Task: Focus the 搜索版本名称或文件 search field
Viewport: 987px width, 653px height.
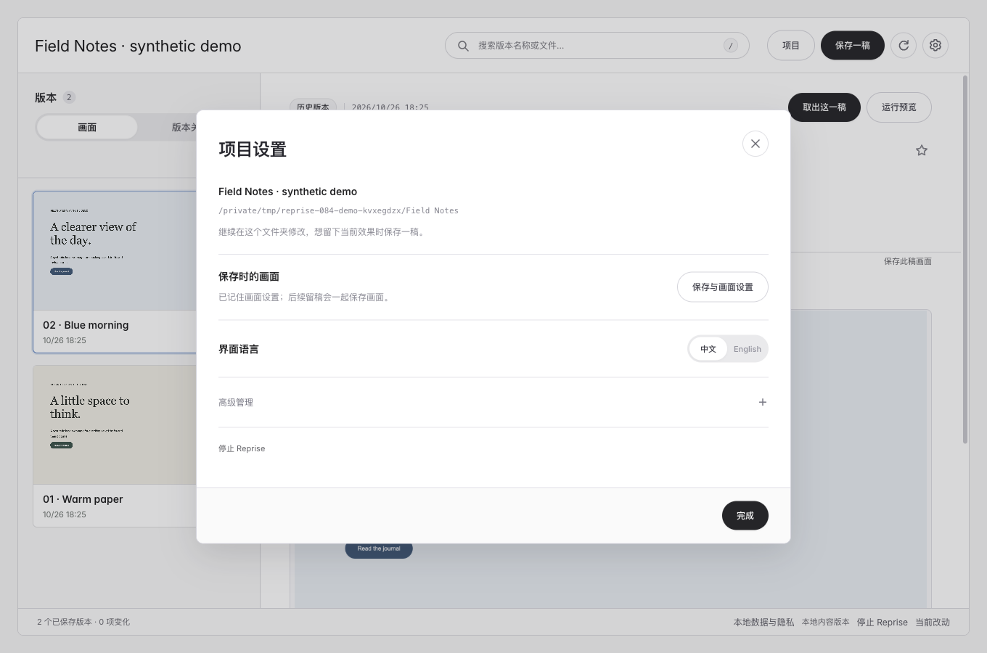Action: (597, 45)
